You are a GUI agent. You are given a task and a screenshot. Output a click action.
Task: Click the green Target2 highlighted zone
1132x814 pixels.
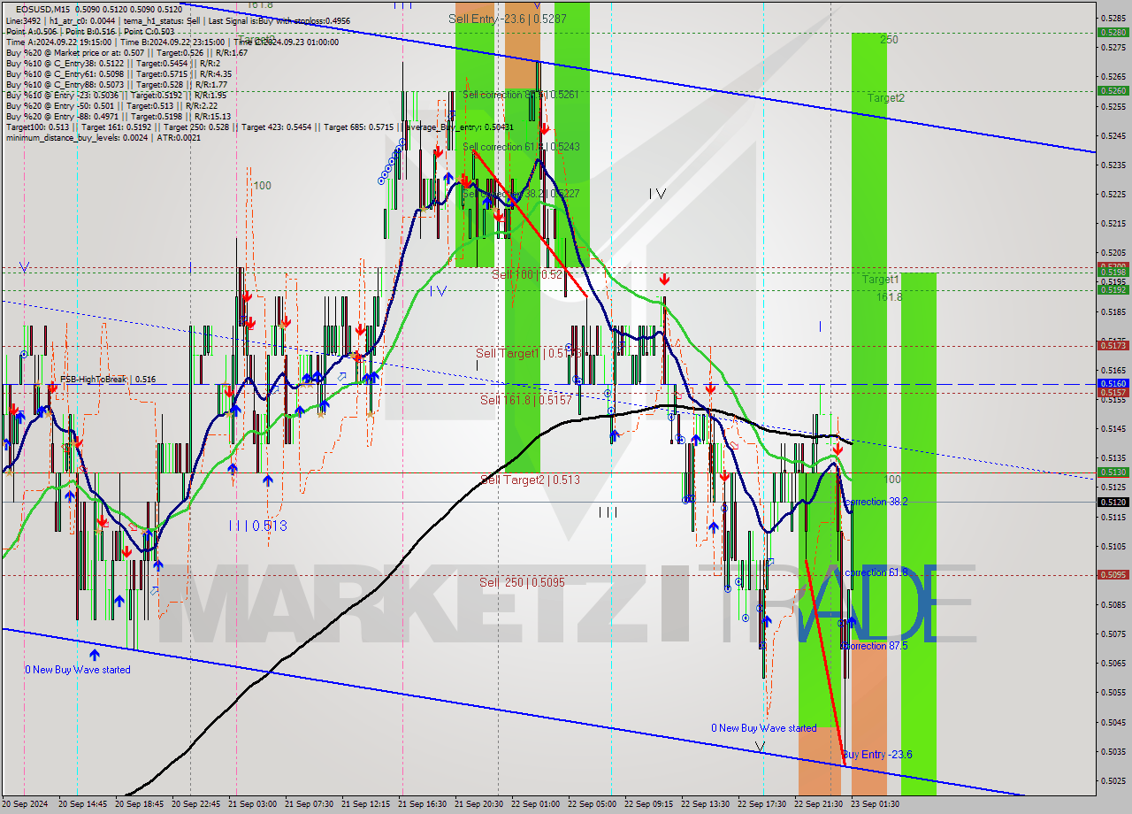click(884, 177)
